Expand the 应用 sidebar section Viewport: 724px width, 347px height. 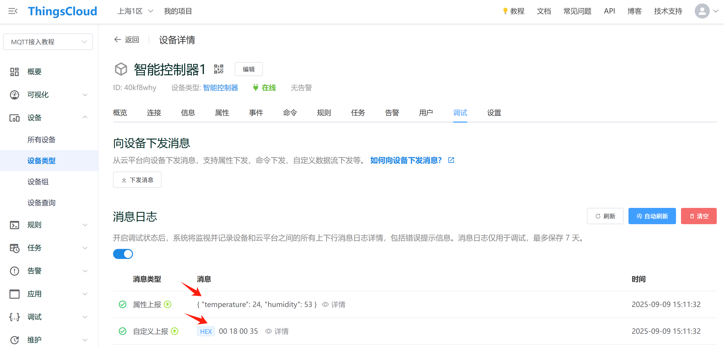(85, 294)
